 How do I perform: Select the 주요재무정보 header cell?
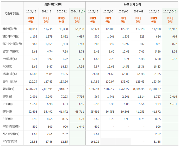click(12, 14)
